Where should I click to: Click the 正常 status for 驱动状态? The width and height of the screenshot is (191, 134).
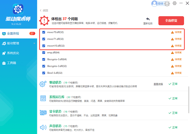pos(173,84)
